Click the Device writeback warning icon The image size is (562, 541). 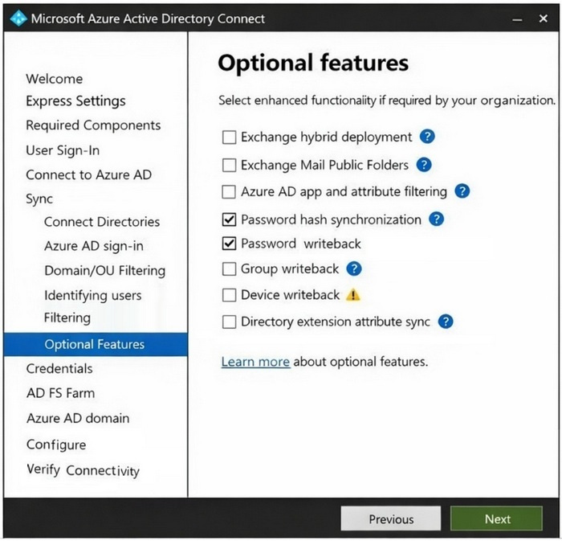tap(353, 295)
